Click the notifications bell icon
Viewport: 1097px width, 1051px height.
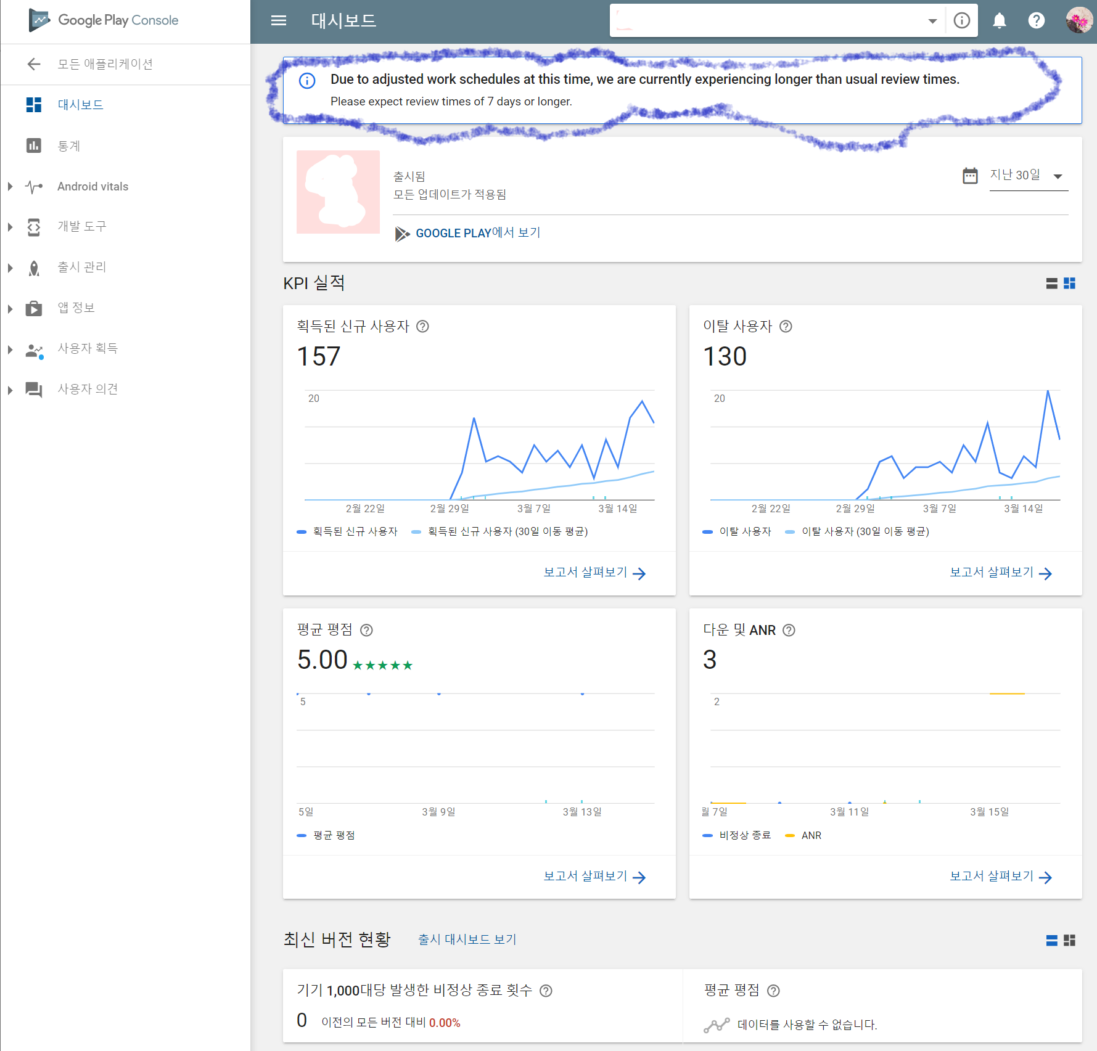tap(999, 20)
